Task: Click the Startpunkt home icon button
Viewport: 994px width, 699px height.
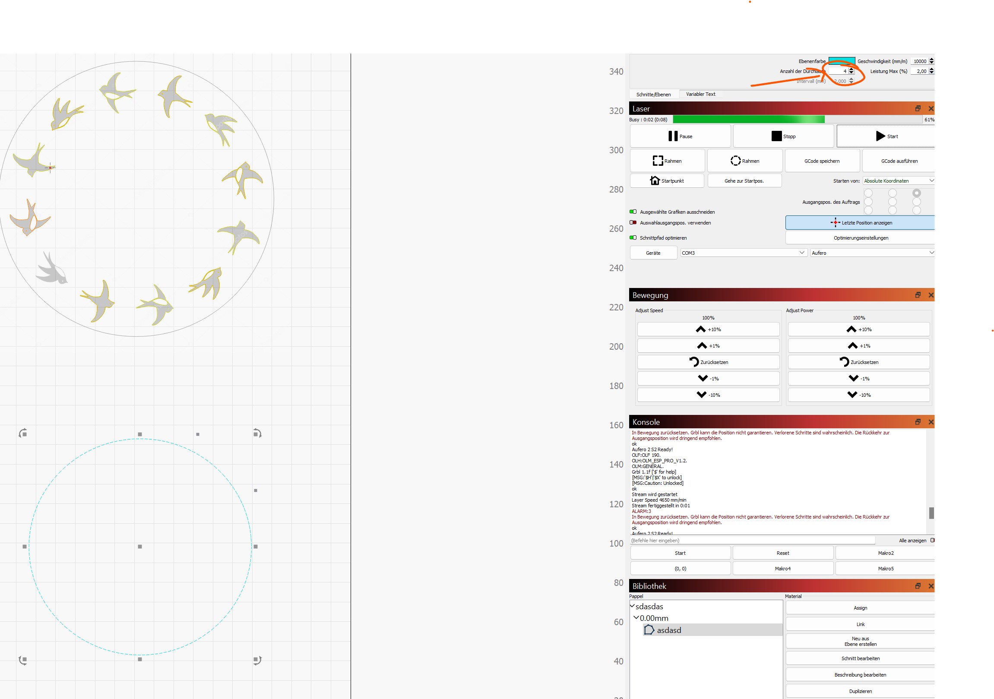Action: (667, 181)
